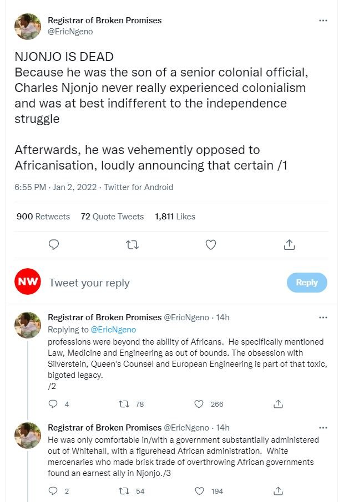Open more options on the main tweet
Screen dimensions: 349x502
point(323,21)
